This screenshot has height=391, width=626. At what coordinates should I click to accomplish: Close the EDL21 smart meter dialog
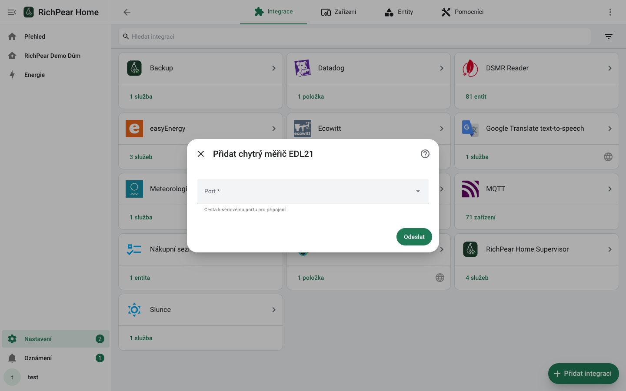201,154
